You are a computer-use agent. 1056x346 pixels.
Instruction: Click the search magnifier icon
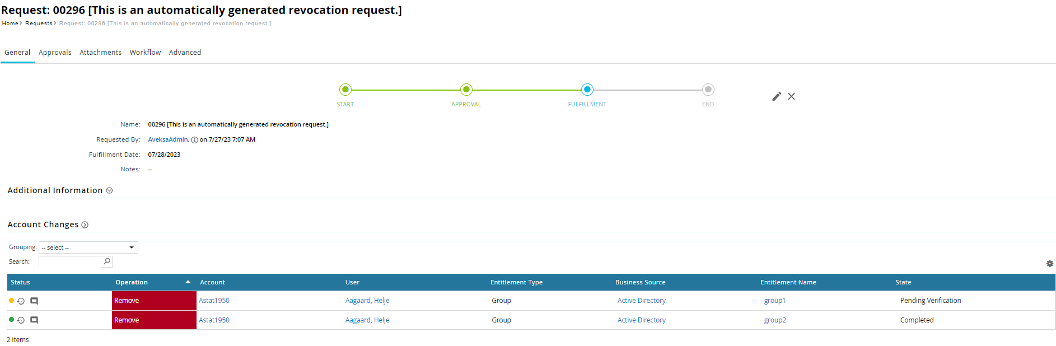tap(107, 261)
